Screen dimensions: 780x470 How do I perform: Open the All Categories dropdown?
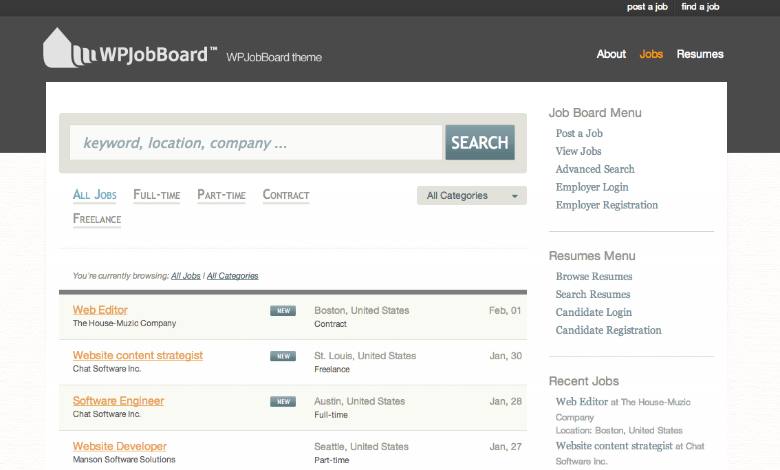471,195
